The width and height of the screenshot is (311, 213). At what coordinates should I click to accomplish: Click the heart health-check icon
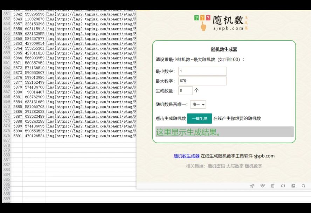[x=262, y=186]
